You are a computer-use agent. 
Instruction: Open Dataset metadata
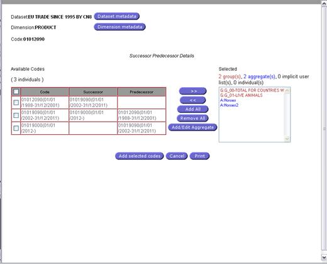click(117, 16)
